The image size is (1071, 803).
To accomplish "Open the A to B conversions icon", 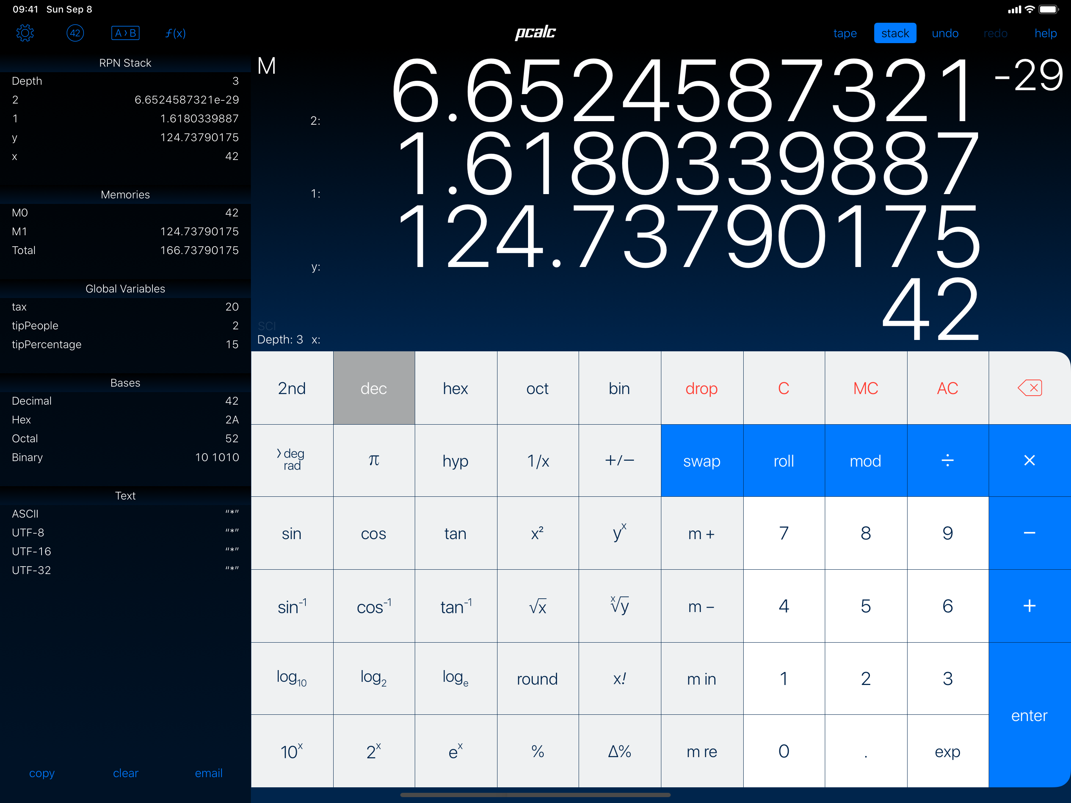I will pos(125,33).
